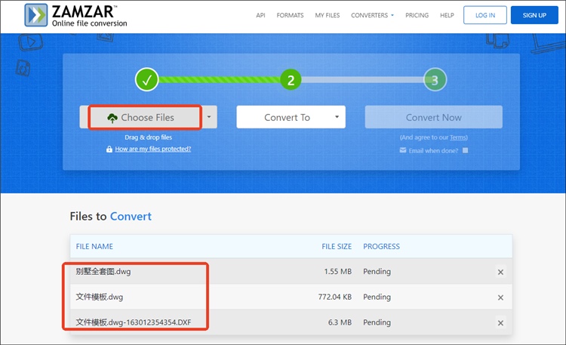Image resolution: width=566 pixels, height=345 pixels.
Task: Click the Sign Up button
Action: pyautogui.click(x=533, y=15)
